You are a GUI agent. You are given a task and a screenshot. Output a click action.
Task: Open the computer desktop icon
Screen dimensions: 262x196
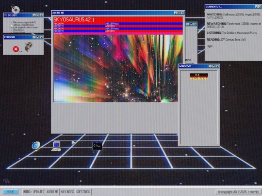coord(56,146)
